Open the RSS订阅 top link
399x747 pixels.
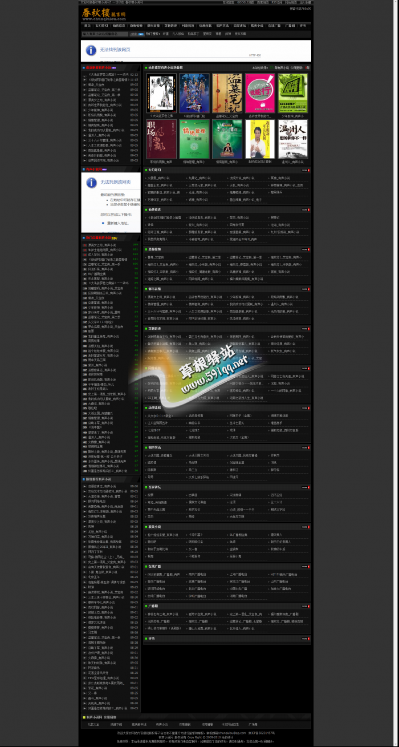(276, 2)
